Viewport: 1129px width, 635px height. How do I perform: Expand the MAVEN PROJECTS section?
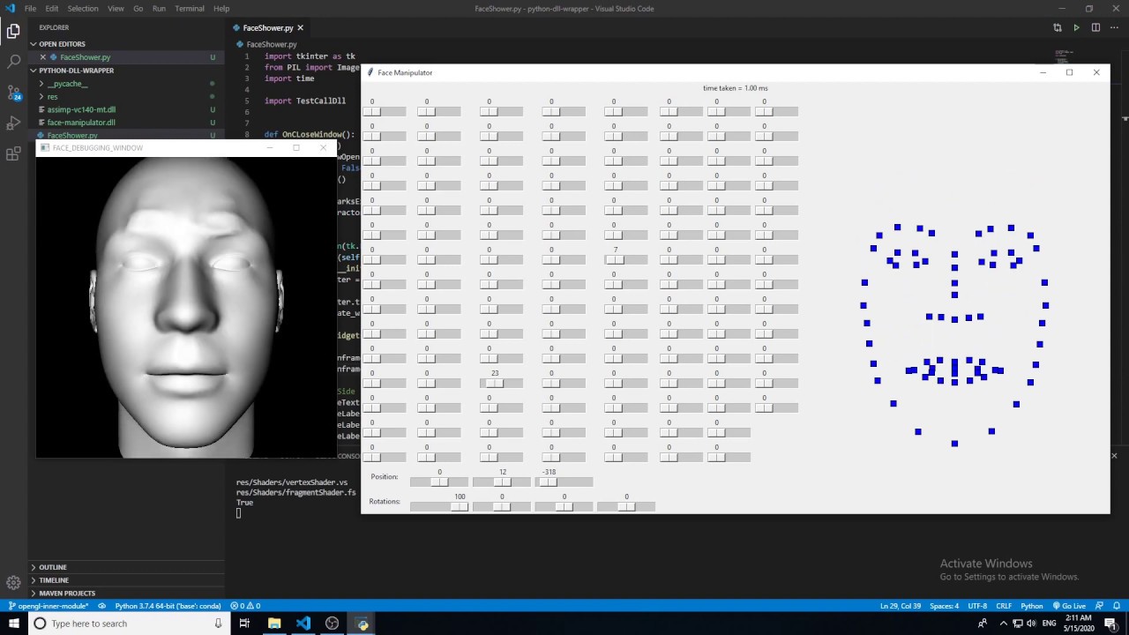coord(126,593)
